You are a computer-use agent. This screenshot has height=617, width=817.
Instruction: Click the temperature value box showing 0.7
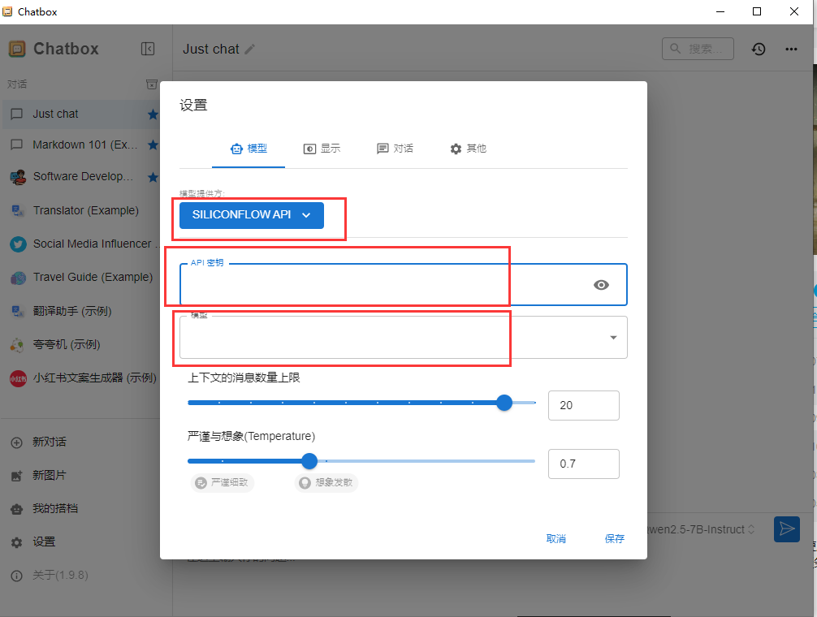[584, 464]
